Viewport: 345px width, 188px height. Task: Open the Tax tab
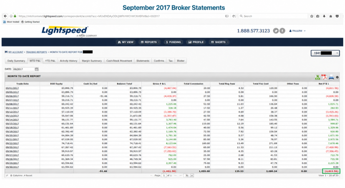pyautogui.click(x=171, y=61)
